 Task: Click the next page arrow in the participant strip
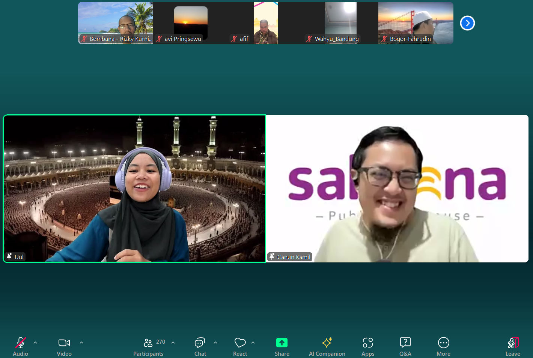[467, 23]
